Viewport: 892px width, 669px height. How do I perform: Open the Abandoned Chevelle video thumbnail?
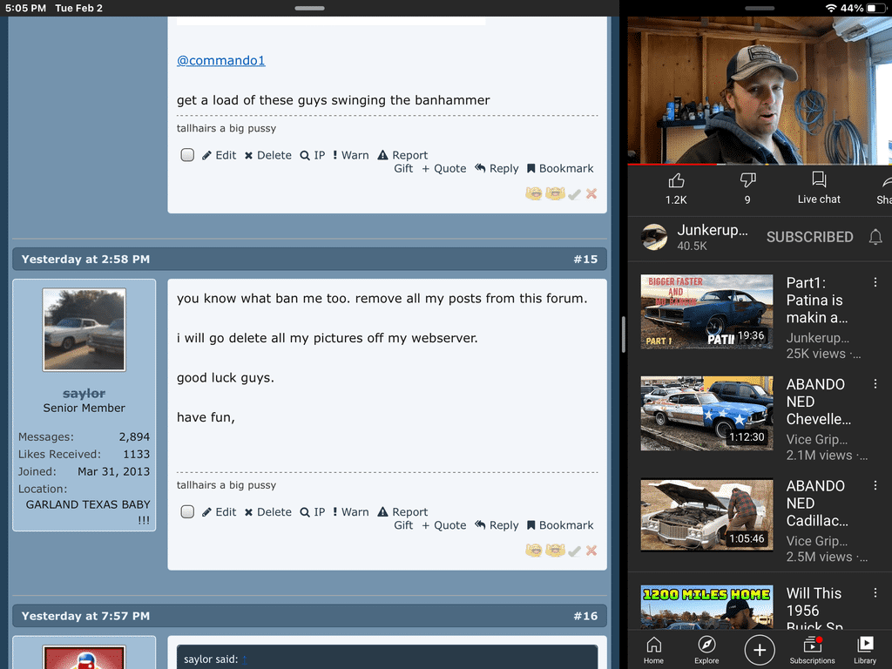click(706, 413)
